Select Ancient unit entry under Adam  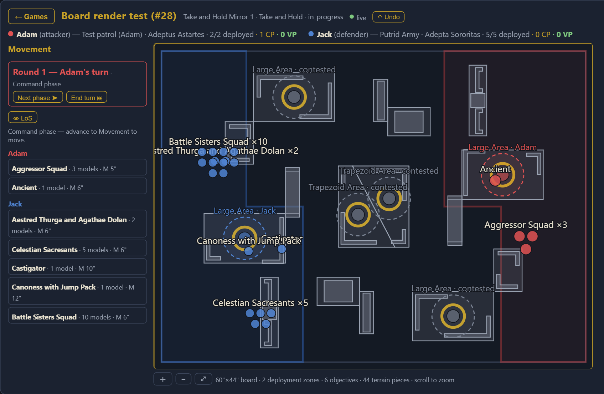[77, 188]
